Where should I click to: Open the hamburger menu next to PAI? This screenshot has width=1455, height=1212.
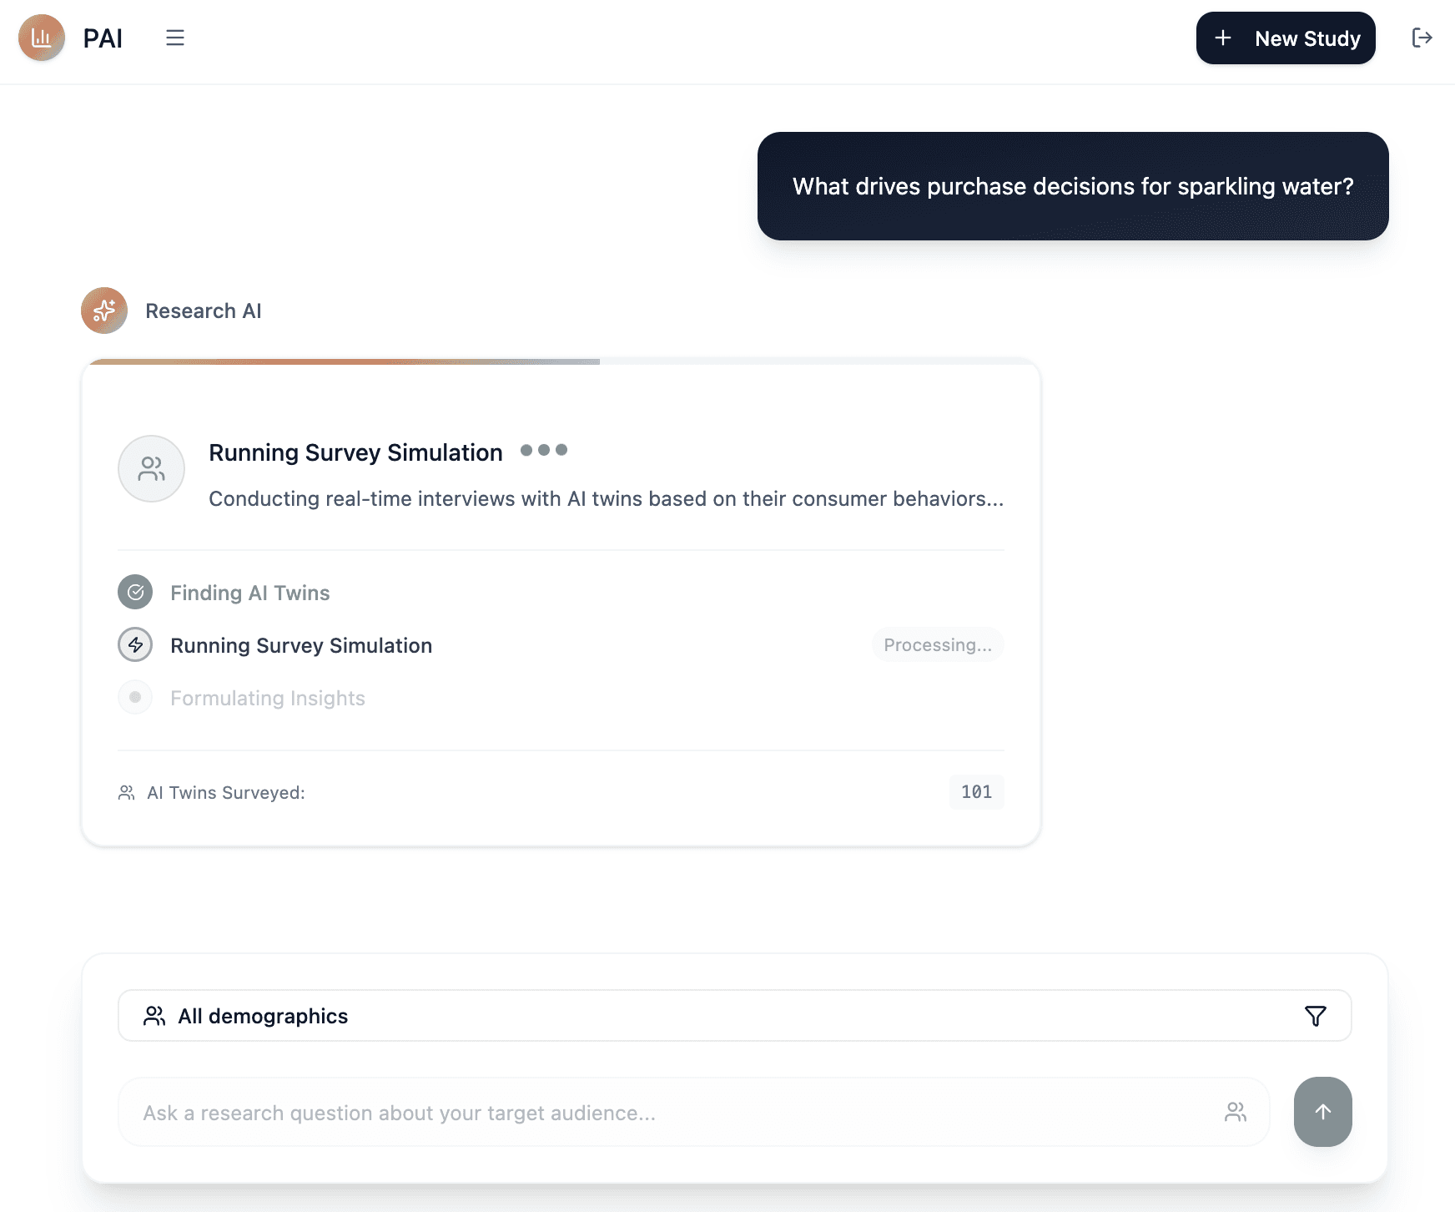175,38
